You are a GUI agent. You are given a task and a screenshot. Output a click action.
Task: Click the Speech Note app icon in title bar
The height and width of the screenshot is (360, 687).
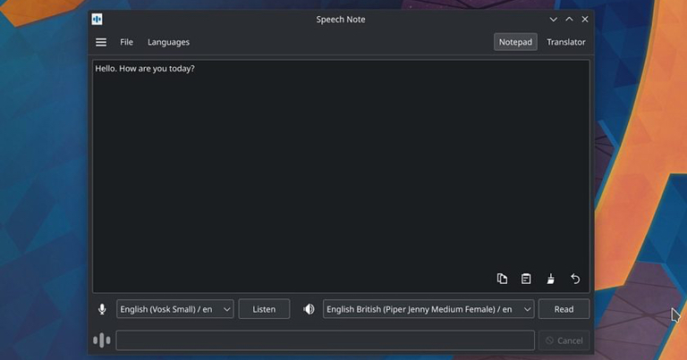(98, 20)
